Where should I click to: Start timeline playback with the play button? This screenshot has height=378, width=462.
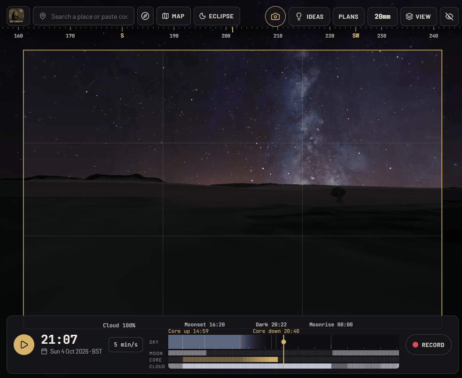pyautogui.click(x=24, y=345)
